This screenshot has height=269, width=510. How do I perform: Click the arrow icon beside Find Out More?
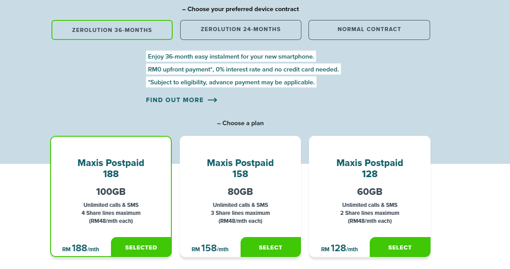point(213,100)
